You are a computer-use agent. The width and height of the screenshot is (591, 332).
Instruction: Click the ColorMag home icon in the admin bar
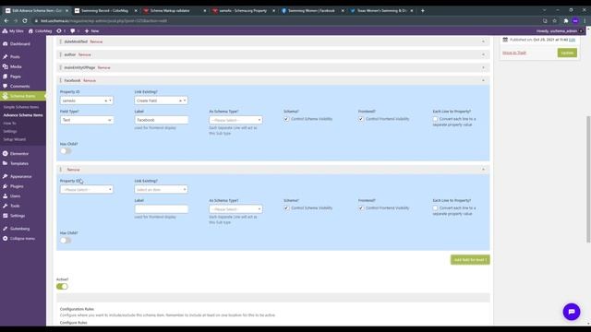(x=30, y=30)
